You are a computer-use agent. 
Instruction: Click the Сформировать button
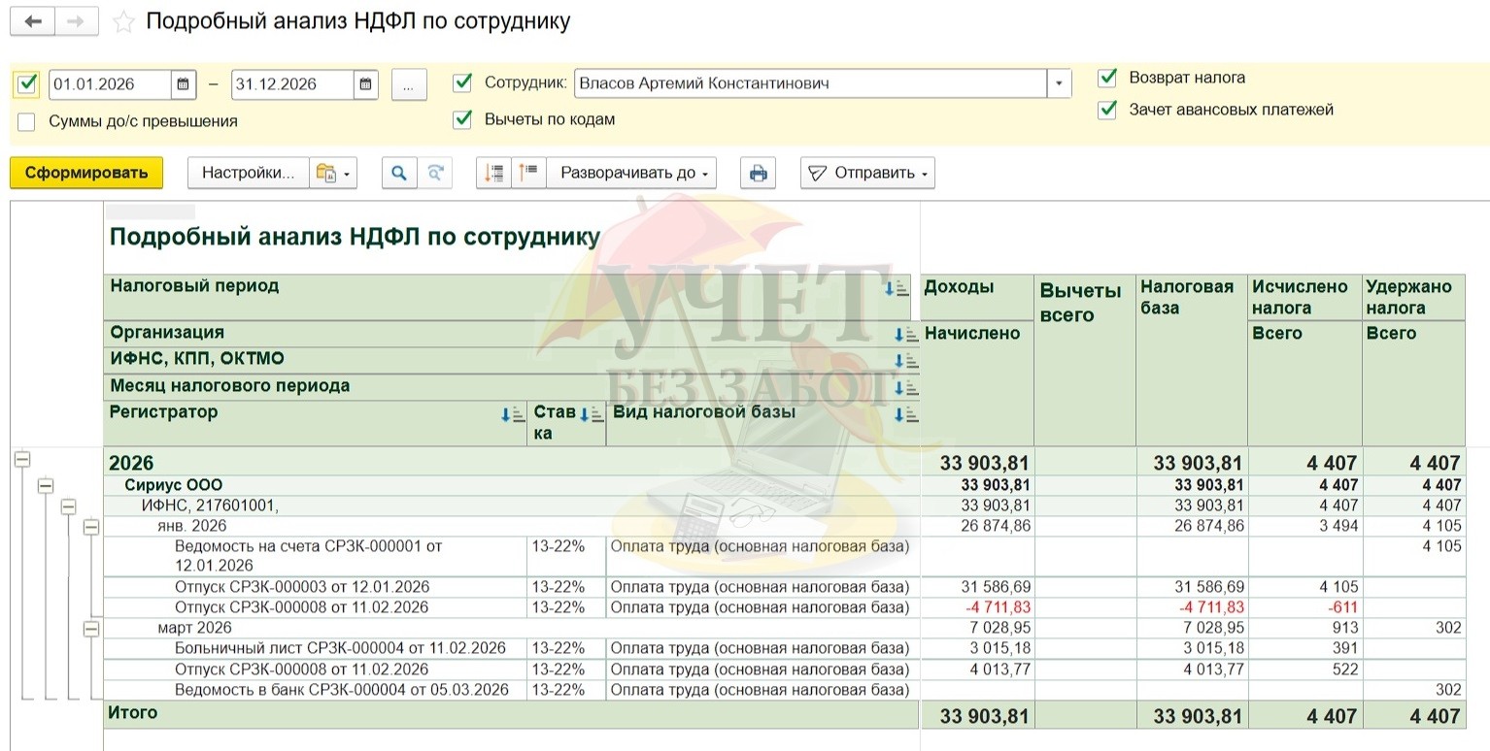(86, 173)
